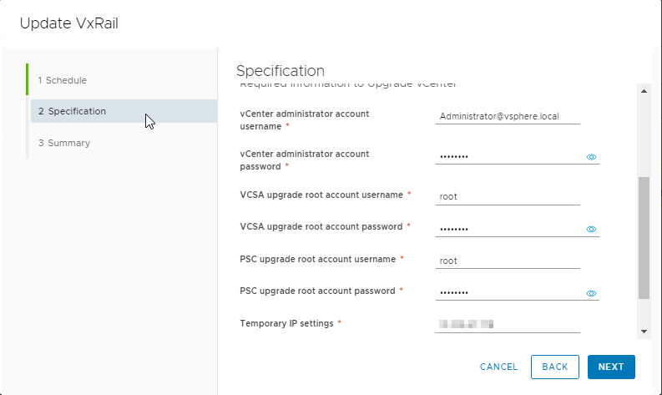662x395 pixels.
Task: Click the BACK button
Action: 554,367
